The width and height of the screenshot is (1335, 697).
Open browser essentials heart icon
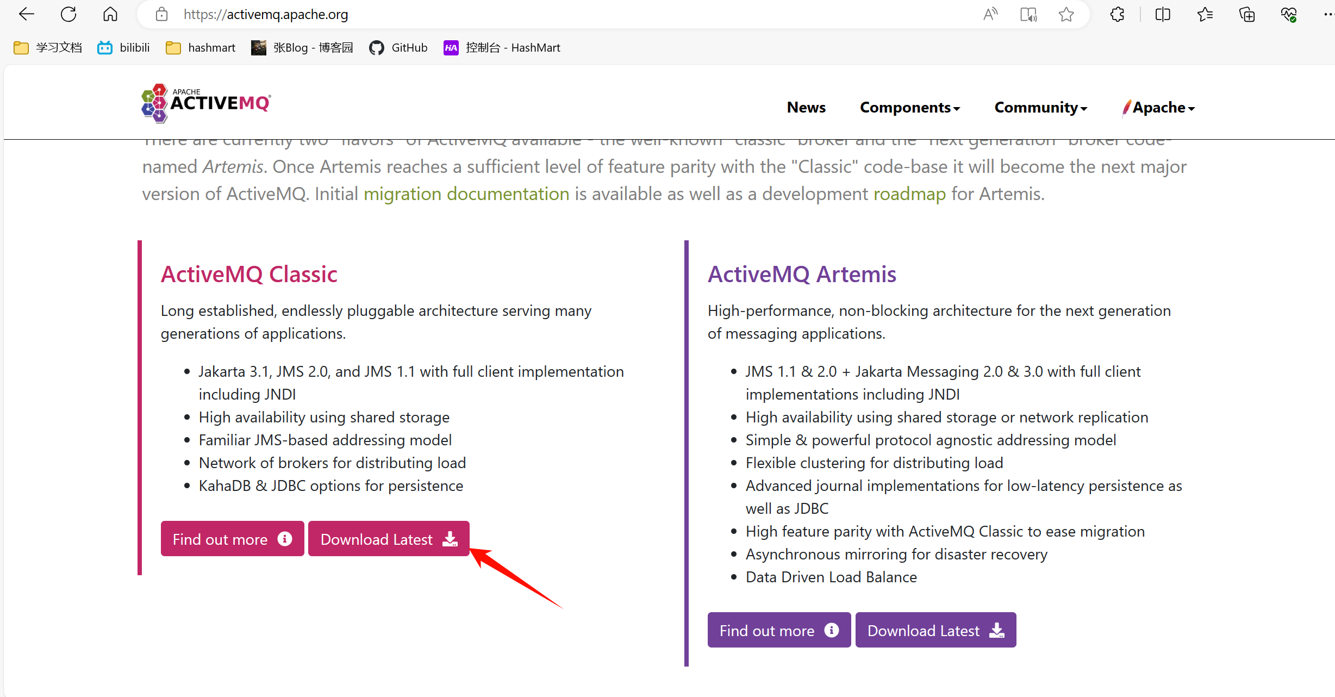[x=1289, y=14]
